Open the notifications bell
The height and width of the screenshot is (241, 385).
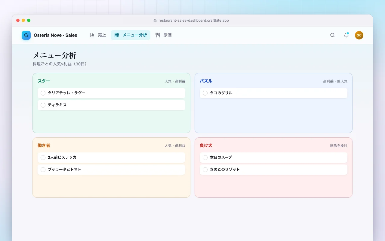click(x=346, y=35)
